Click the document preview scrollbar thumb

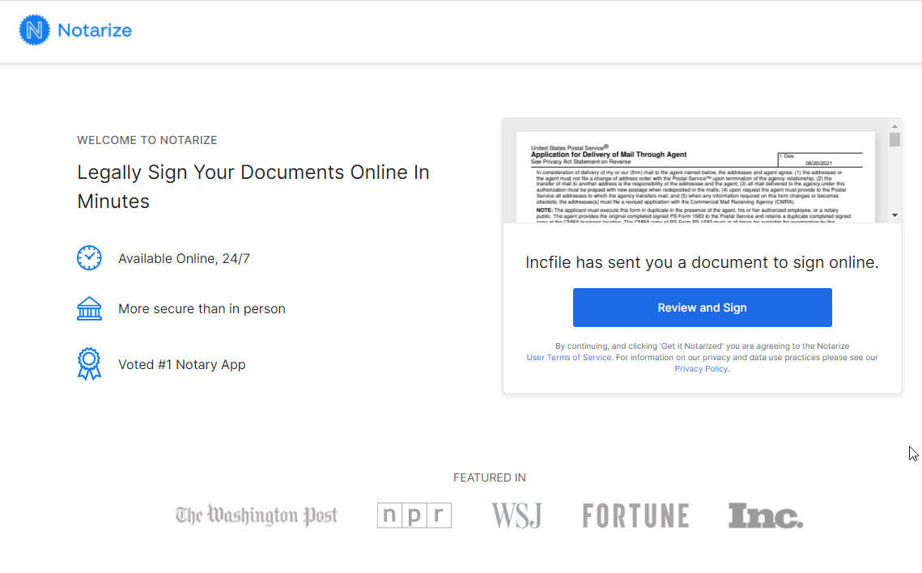(894, 140)
